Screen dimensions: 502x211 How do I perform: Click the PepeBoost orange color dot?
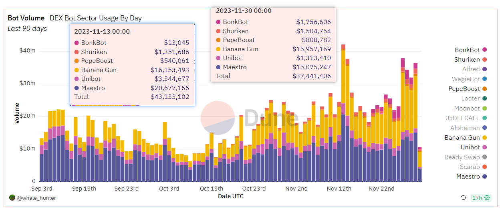click(x=485, y=89)
